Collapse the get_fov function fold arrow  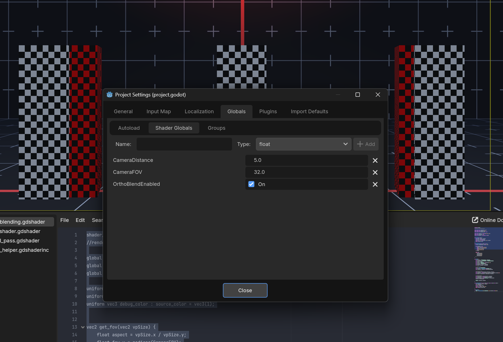pos(83,327)
